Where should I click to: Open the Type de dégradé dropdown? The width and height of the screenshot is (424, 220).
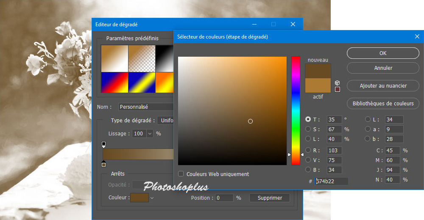165,121
